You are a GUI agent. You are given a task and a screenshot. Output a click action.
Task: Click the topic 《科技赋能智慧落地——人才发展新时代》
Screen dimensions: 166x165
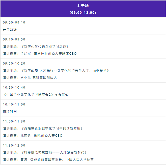click(x=54, y=153)
